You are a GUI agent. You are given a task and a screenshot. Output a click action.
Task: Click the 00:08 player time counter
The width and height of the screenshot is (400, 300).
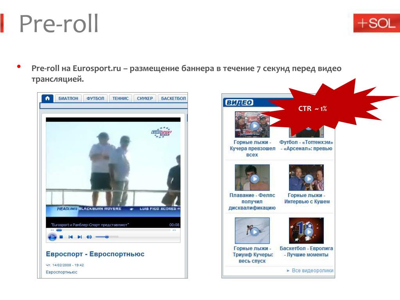174,225
